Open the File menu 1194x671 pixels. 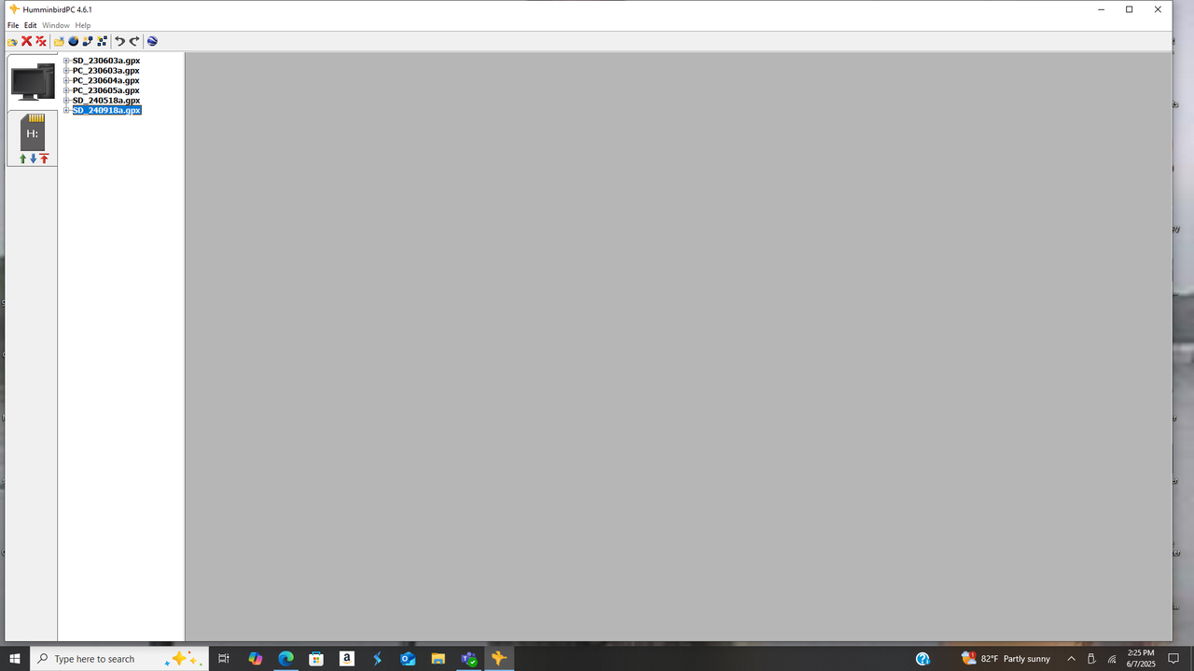12,25
